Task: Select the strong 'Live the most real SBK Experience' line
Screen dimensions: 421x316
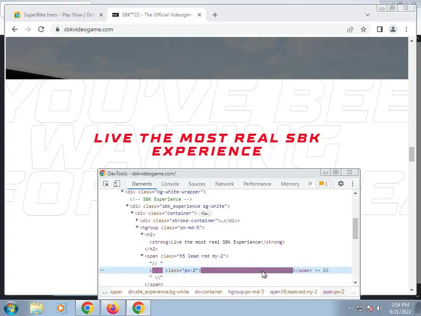Action: click(217, 242)
